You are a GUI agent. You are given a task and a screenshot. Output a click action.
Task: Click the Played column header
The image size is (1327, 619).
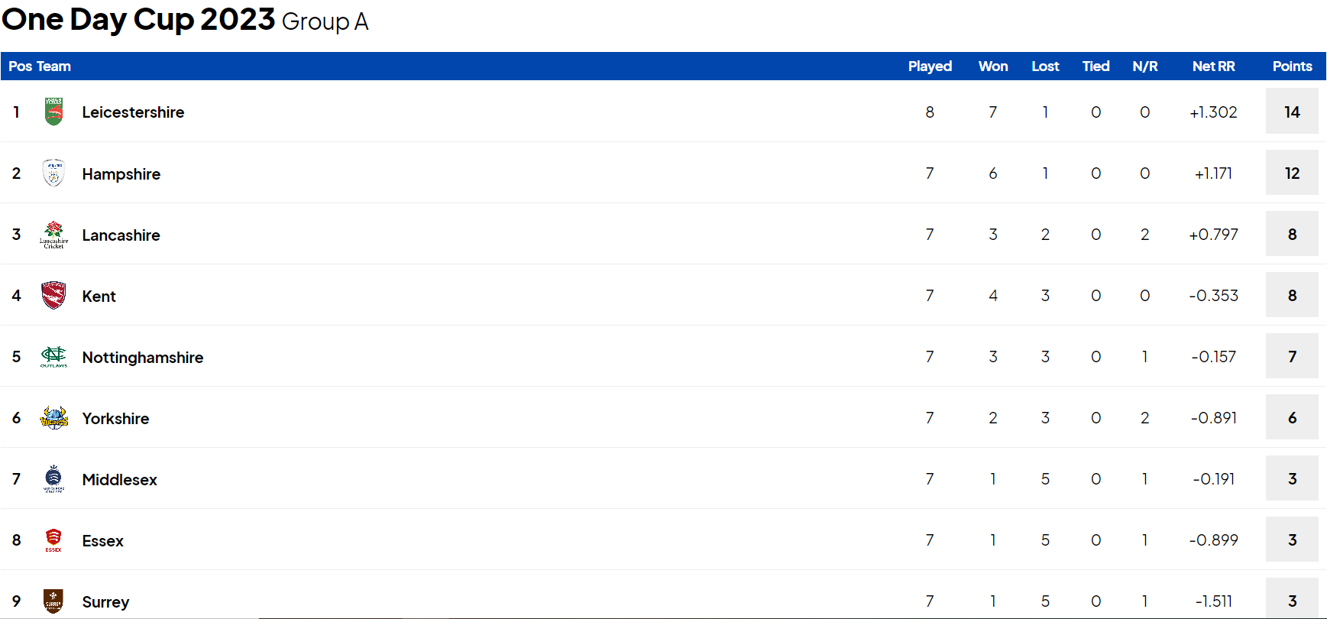(930, 66)
